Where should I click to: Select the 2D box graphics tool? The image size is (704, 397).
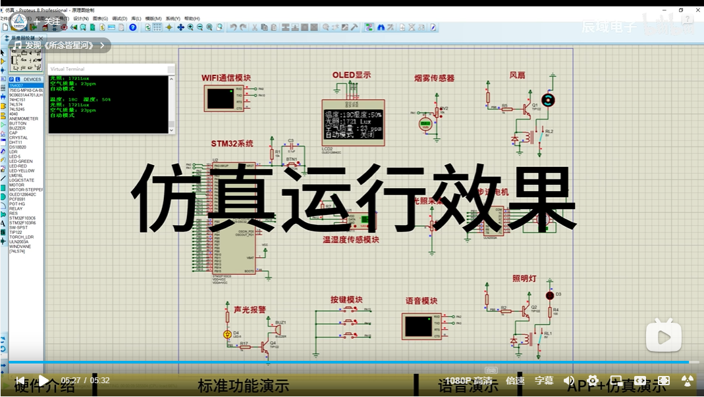coord(3,187)
